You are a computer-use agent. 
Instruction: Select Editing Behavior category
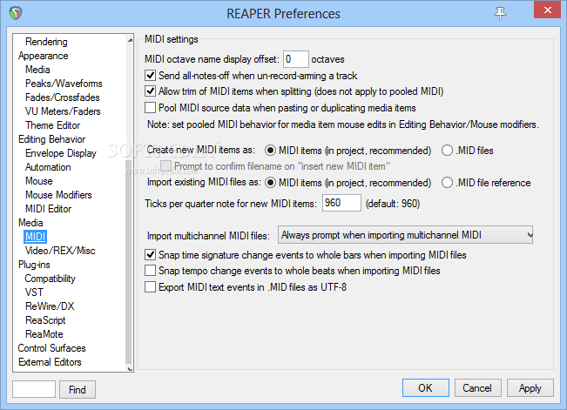pos(51,139)
